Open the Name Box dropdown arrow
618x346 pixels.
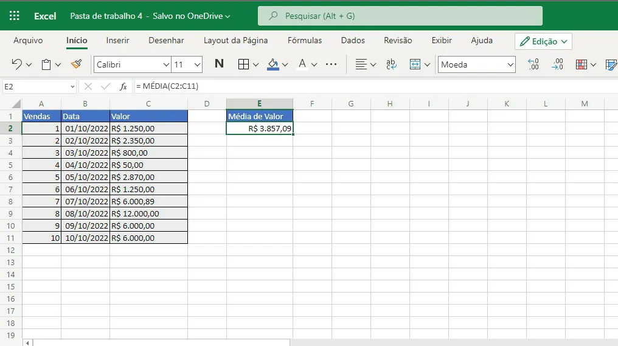click(72, 87)
